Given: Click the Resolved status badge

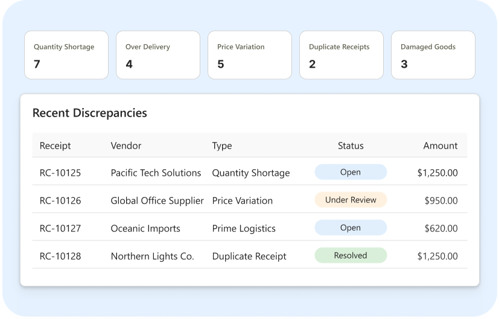Looking at the screenshot, I should coord(351,256).
